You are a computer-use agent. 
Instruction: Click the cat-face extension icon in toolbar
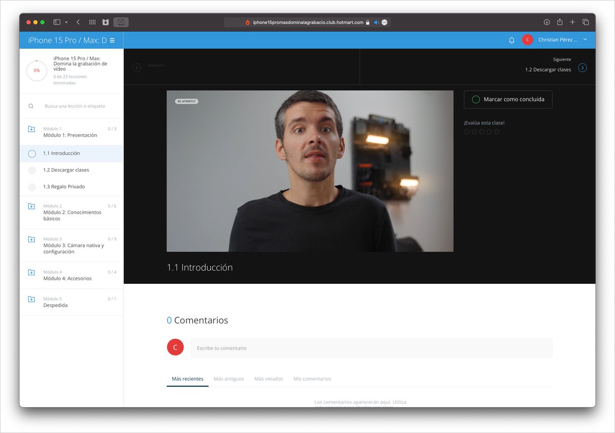(105, 23)
